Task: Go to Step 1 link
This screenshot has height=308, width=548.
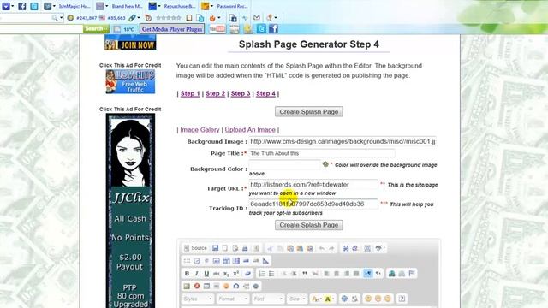Action: (190, 93)
